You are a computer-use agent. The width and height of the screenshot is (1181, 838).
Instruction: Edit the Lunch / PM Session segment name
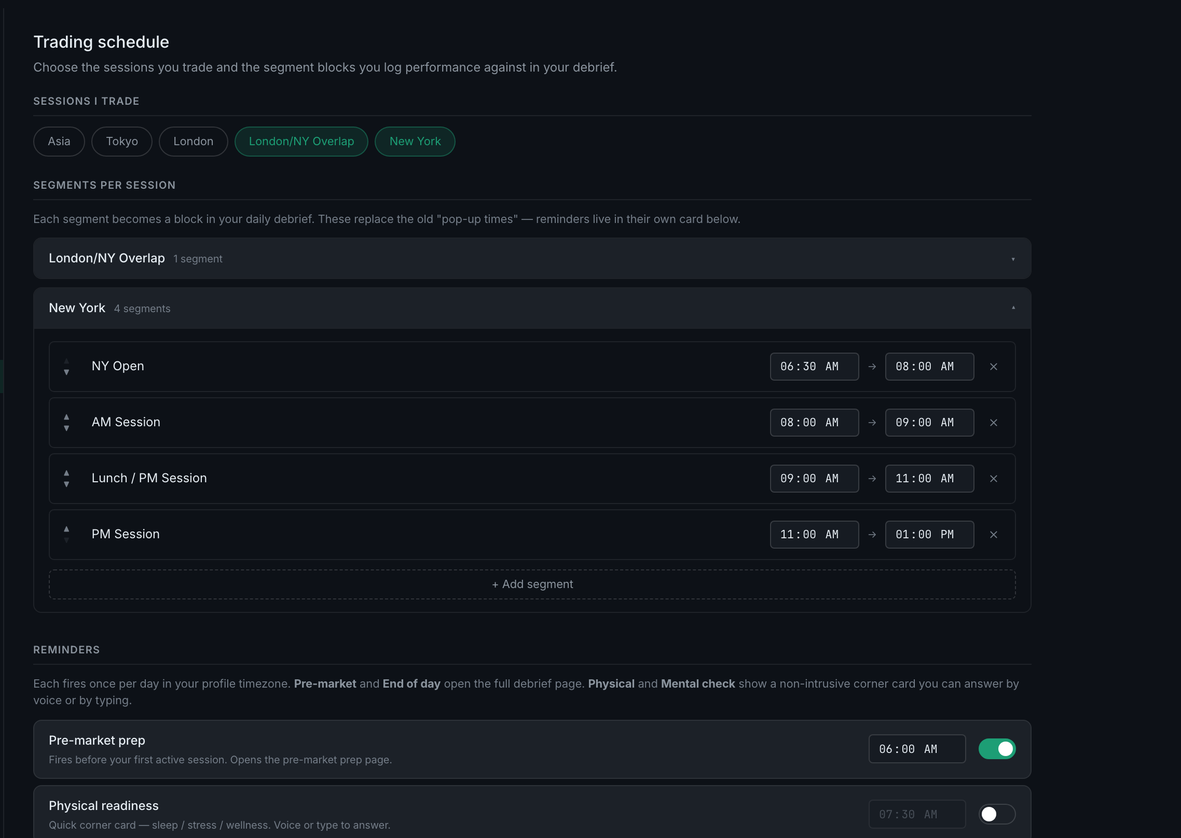click(149, 478)
